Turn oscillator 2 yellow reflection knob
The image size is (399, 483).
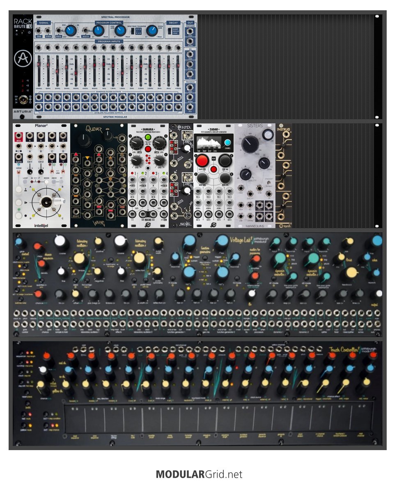pos(139,258)
